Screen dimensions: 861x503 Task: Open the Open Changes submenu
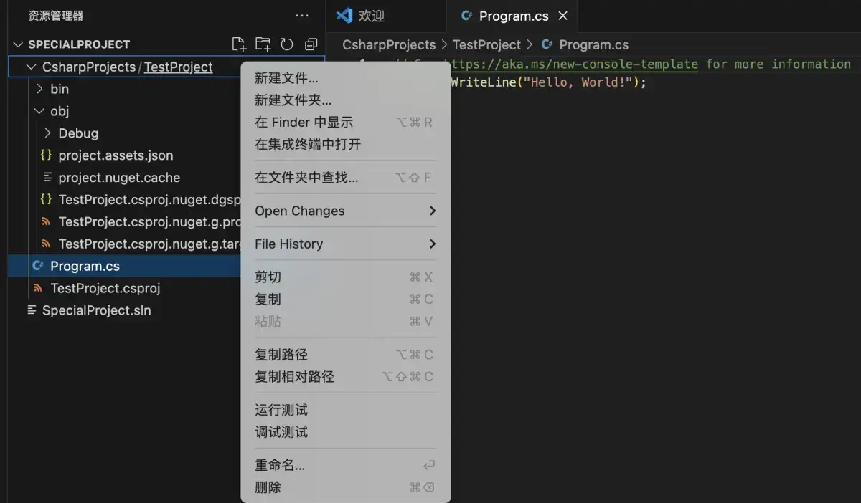coord(344,211)
